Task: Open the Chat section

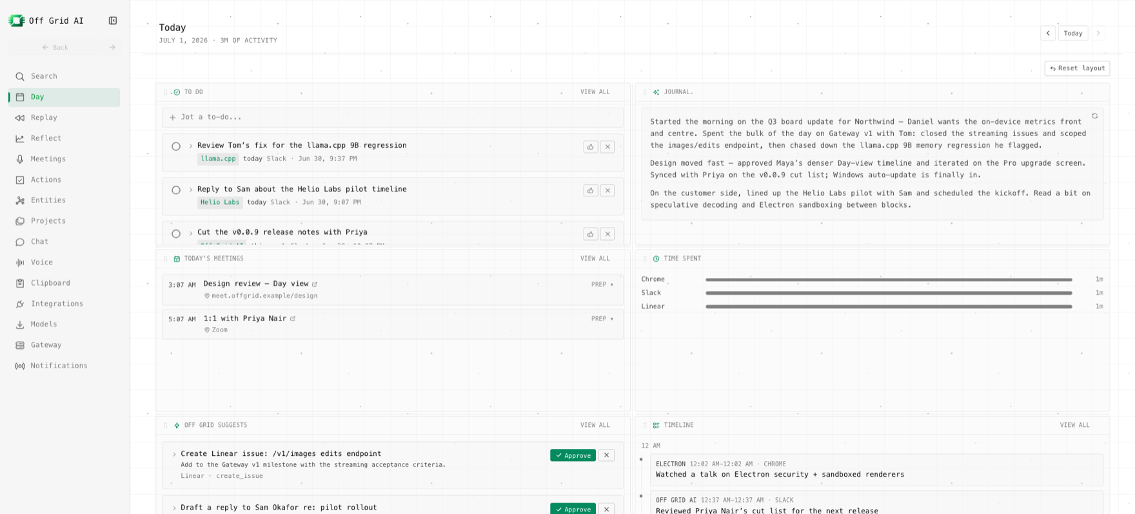Action: pos(64,241)
